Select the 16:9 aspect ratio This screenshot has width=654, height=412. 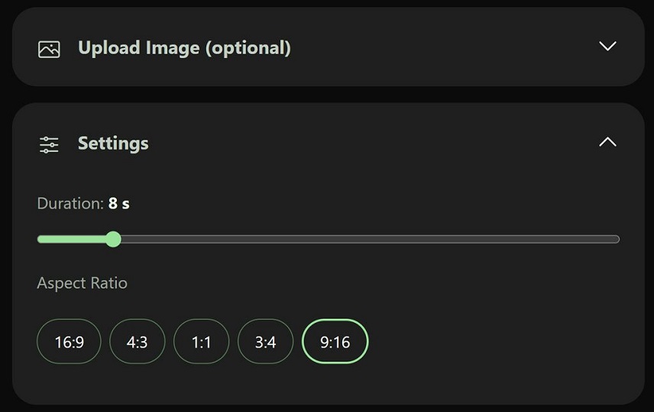tap(69, 342)
